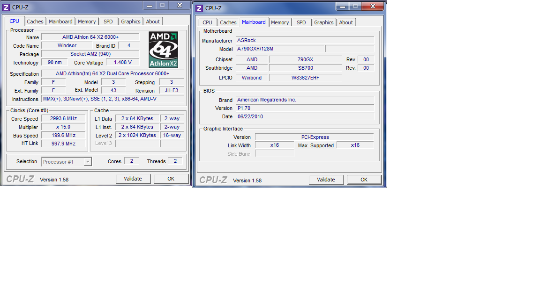
Task: Click the A790GXH/128M model field
Action: 280,49
